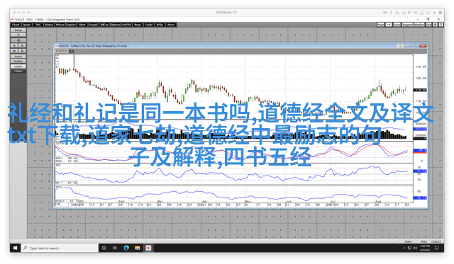Screen dimensions: 454x264
Task: Open the More toolbar dropdown
Action: point(171,25)
